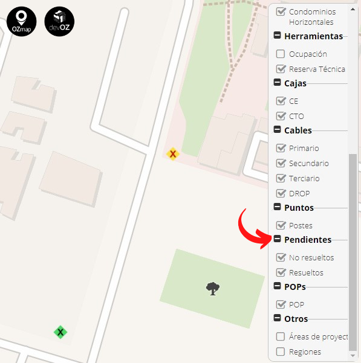
Task: Select the green resolved marker on map
Action: [60, 332]
